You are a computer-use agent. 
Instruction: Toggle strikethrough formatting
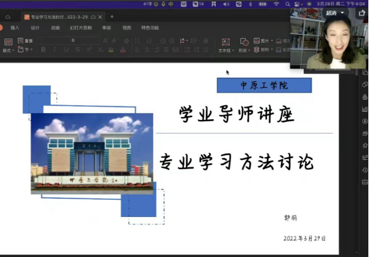coord(78,49)
